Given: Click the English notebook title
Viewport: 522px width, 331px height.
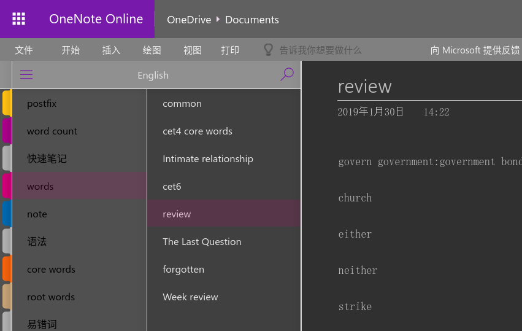Looking at the screenshot, I should pos(153,76).
